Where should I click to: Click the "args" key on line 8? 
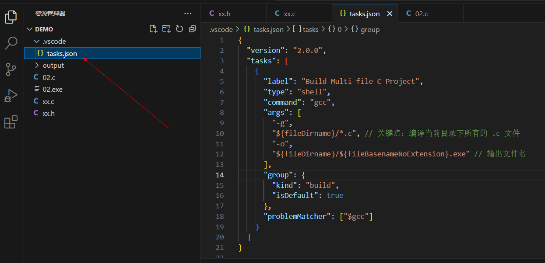coord(276,113)
